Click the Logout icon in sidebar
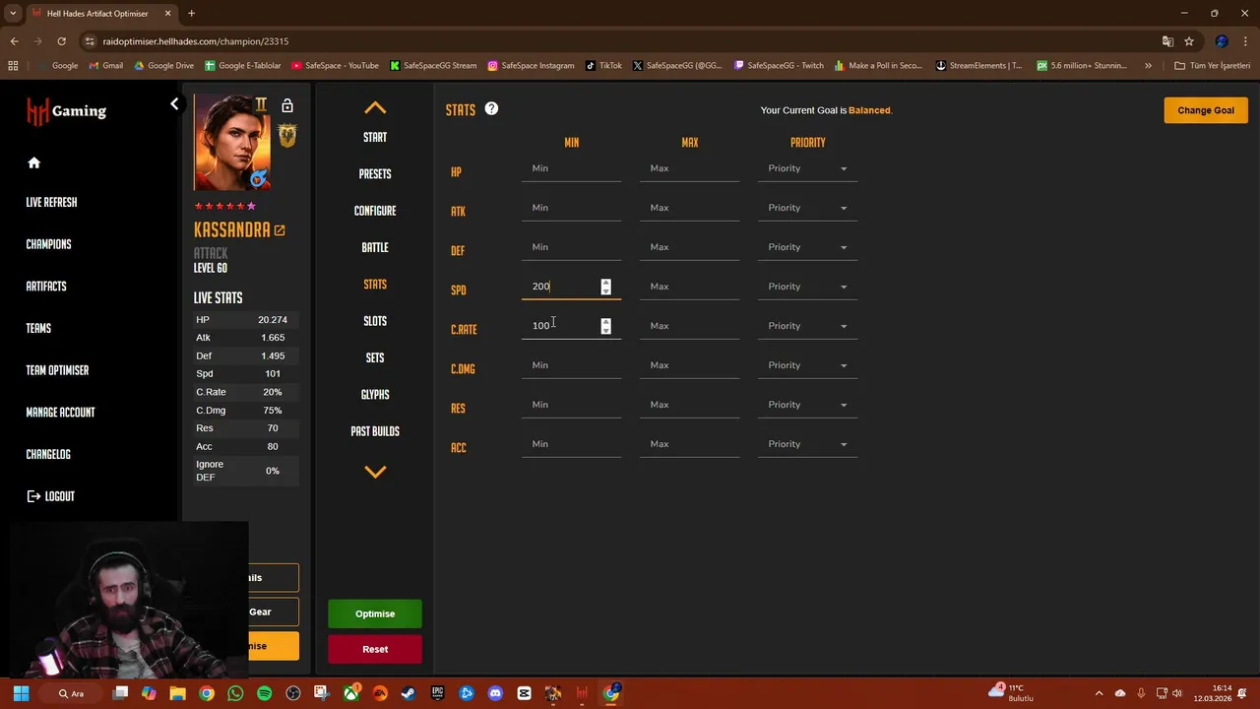Screen dimensions: 1260x709 (34, 496)
